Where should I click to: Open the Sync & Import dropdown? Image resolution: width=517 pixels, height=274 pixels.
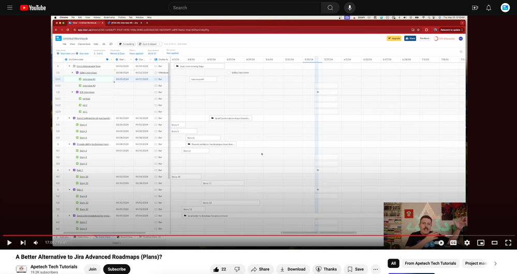coord(150,44)
